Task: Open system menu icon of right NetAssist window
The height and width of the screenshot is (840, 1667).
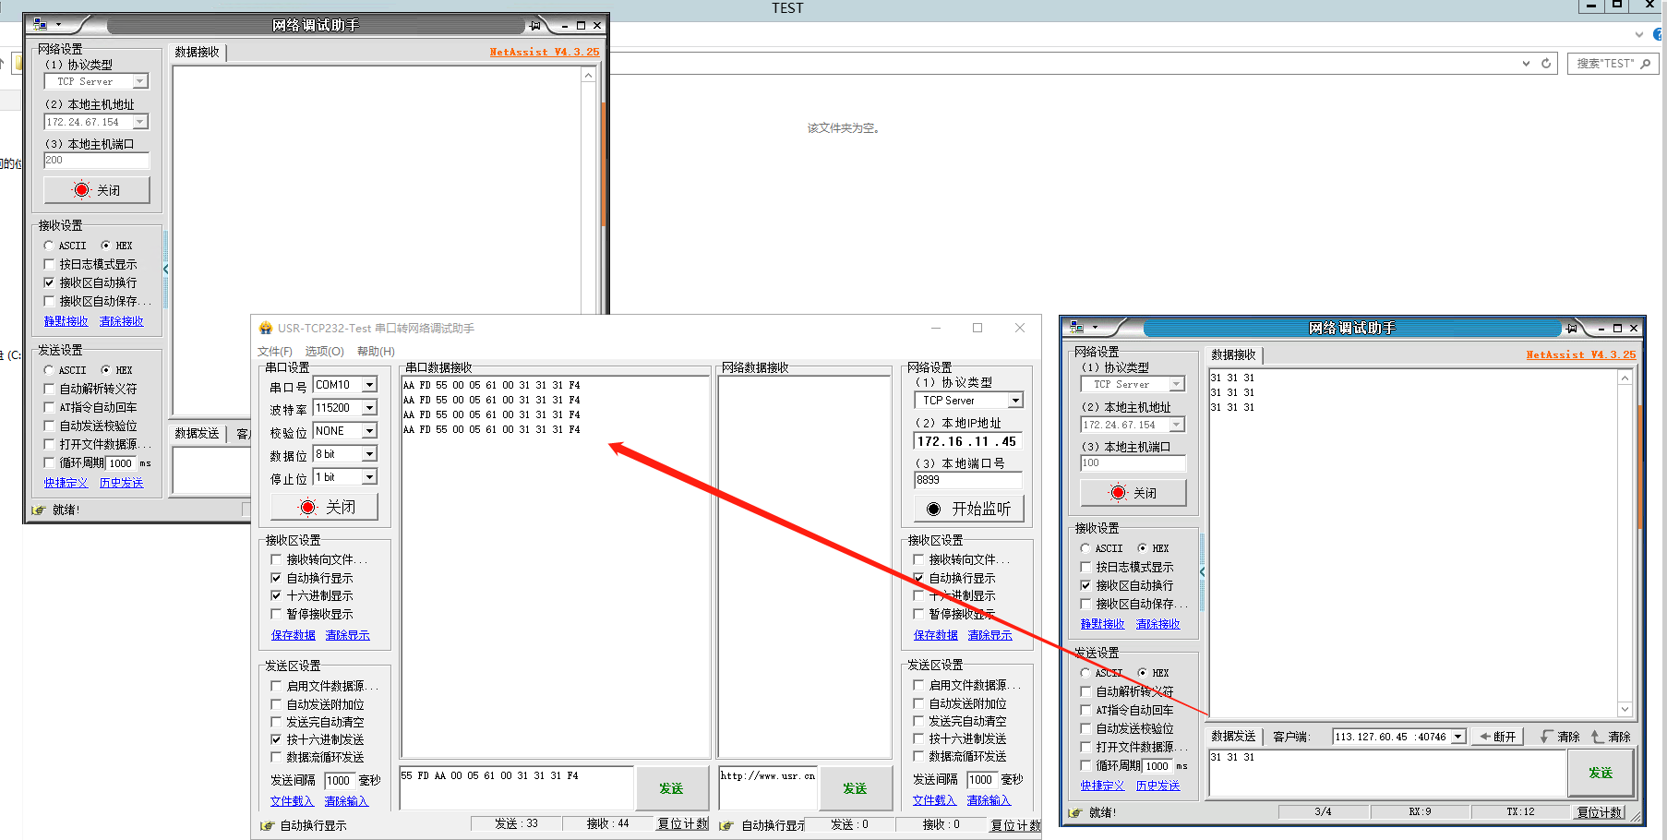Action: point(1076,328)
